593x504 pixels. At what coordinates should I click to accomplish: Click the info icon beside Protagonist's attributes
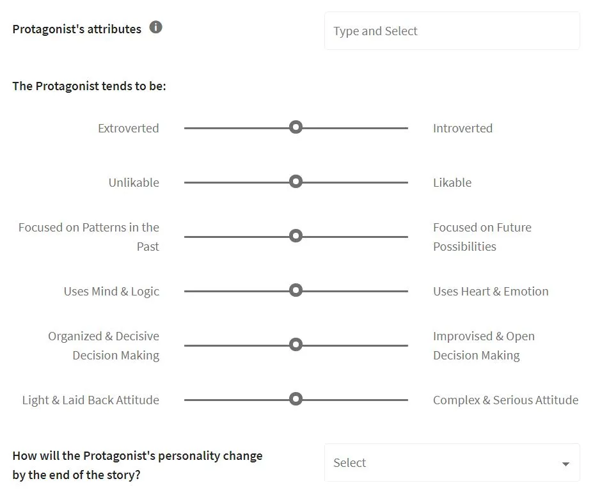155,28
